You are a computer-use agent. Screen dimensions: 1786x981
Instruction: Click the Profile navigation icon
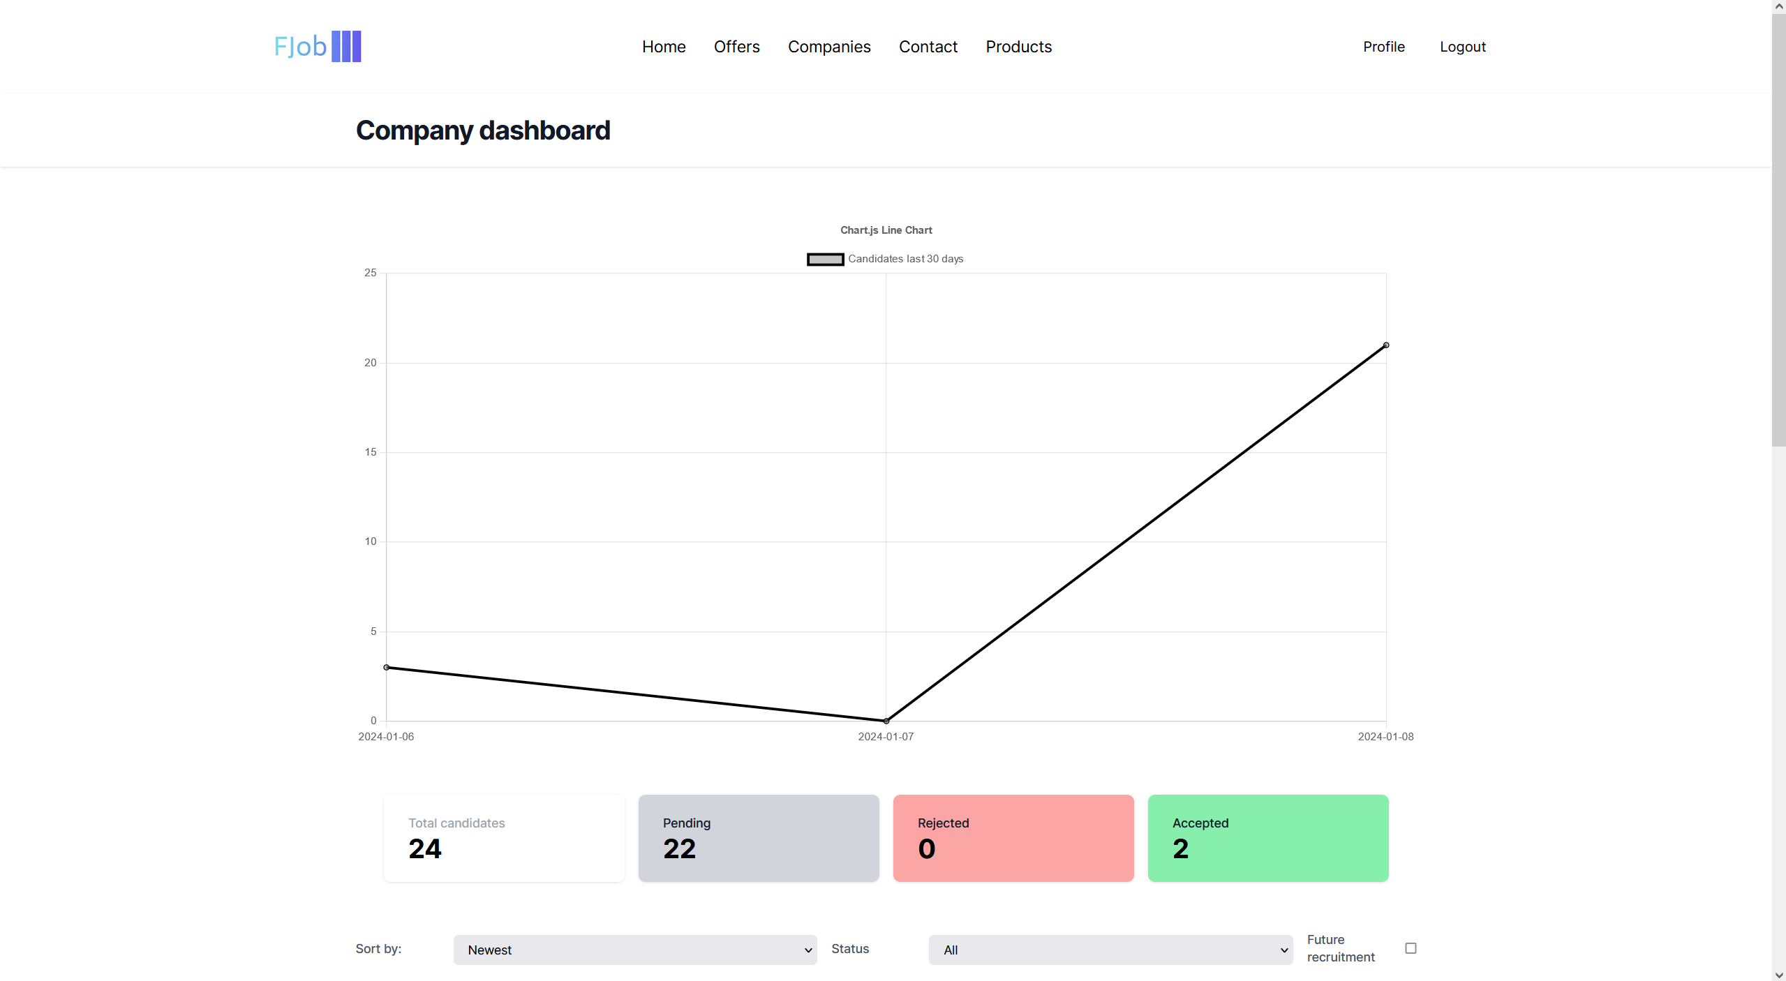1383,46
